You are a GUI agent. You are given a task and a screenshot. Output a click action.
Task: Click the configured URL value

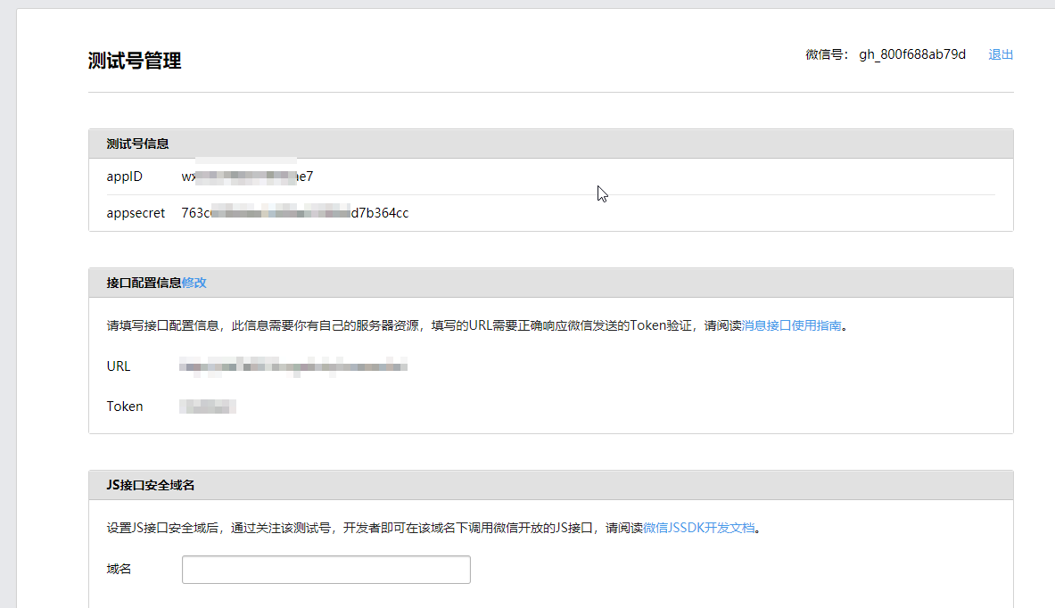click(294, 365)
